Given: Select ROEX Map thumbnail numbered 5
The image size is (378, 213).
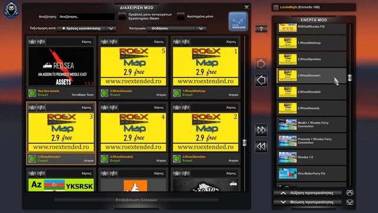Looking at the screenshot, I should [x=133, y=66].
